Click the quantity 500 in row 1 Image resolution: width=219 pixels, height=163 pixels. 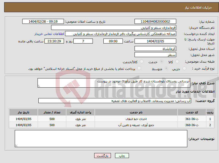(52, 119)
